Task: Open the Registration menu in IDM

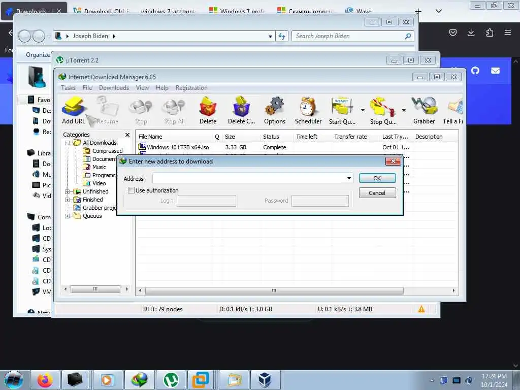Action: pos(191,88)
